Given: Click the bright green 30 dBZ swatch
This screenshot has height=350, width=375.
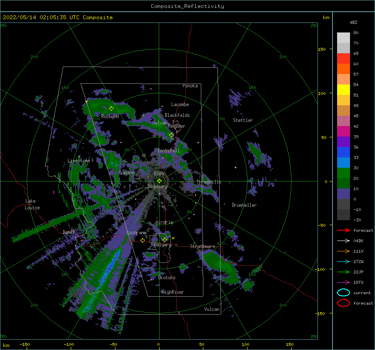Looking at the screenshot, I should click(343, 173).
